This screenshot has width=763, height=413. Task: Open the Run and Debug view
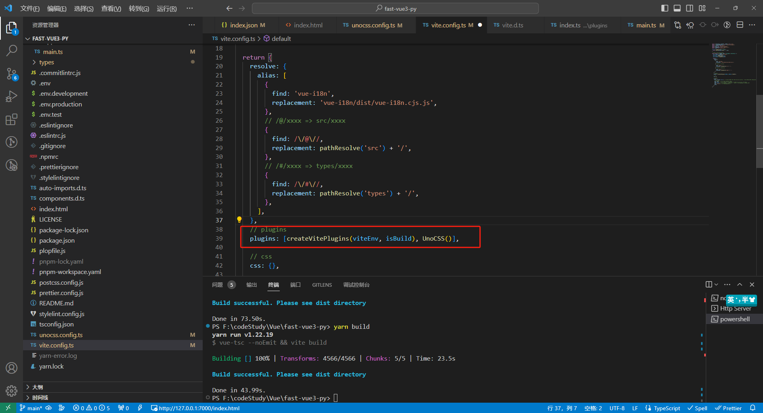12,96
